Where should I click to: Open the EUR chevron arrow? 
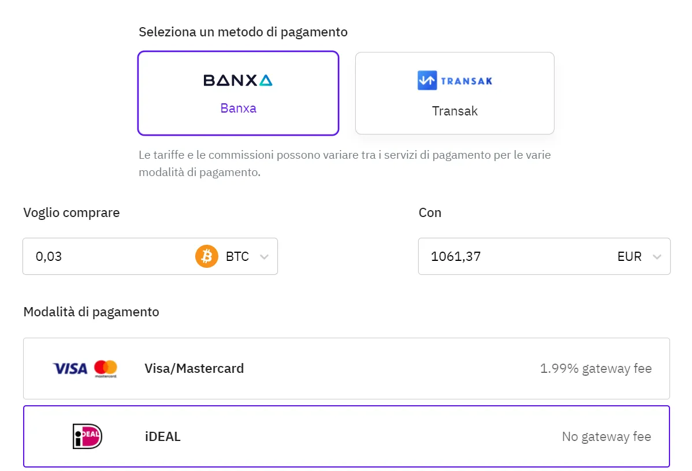pos(657,257)
